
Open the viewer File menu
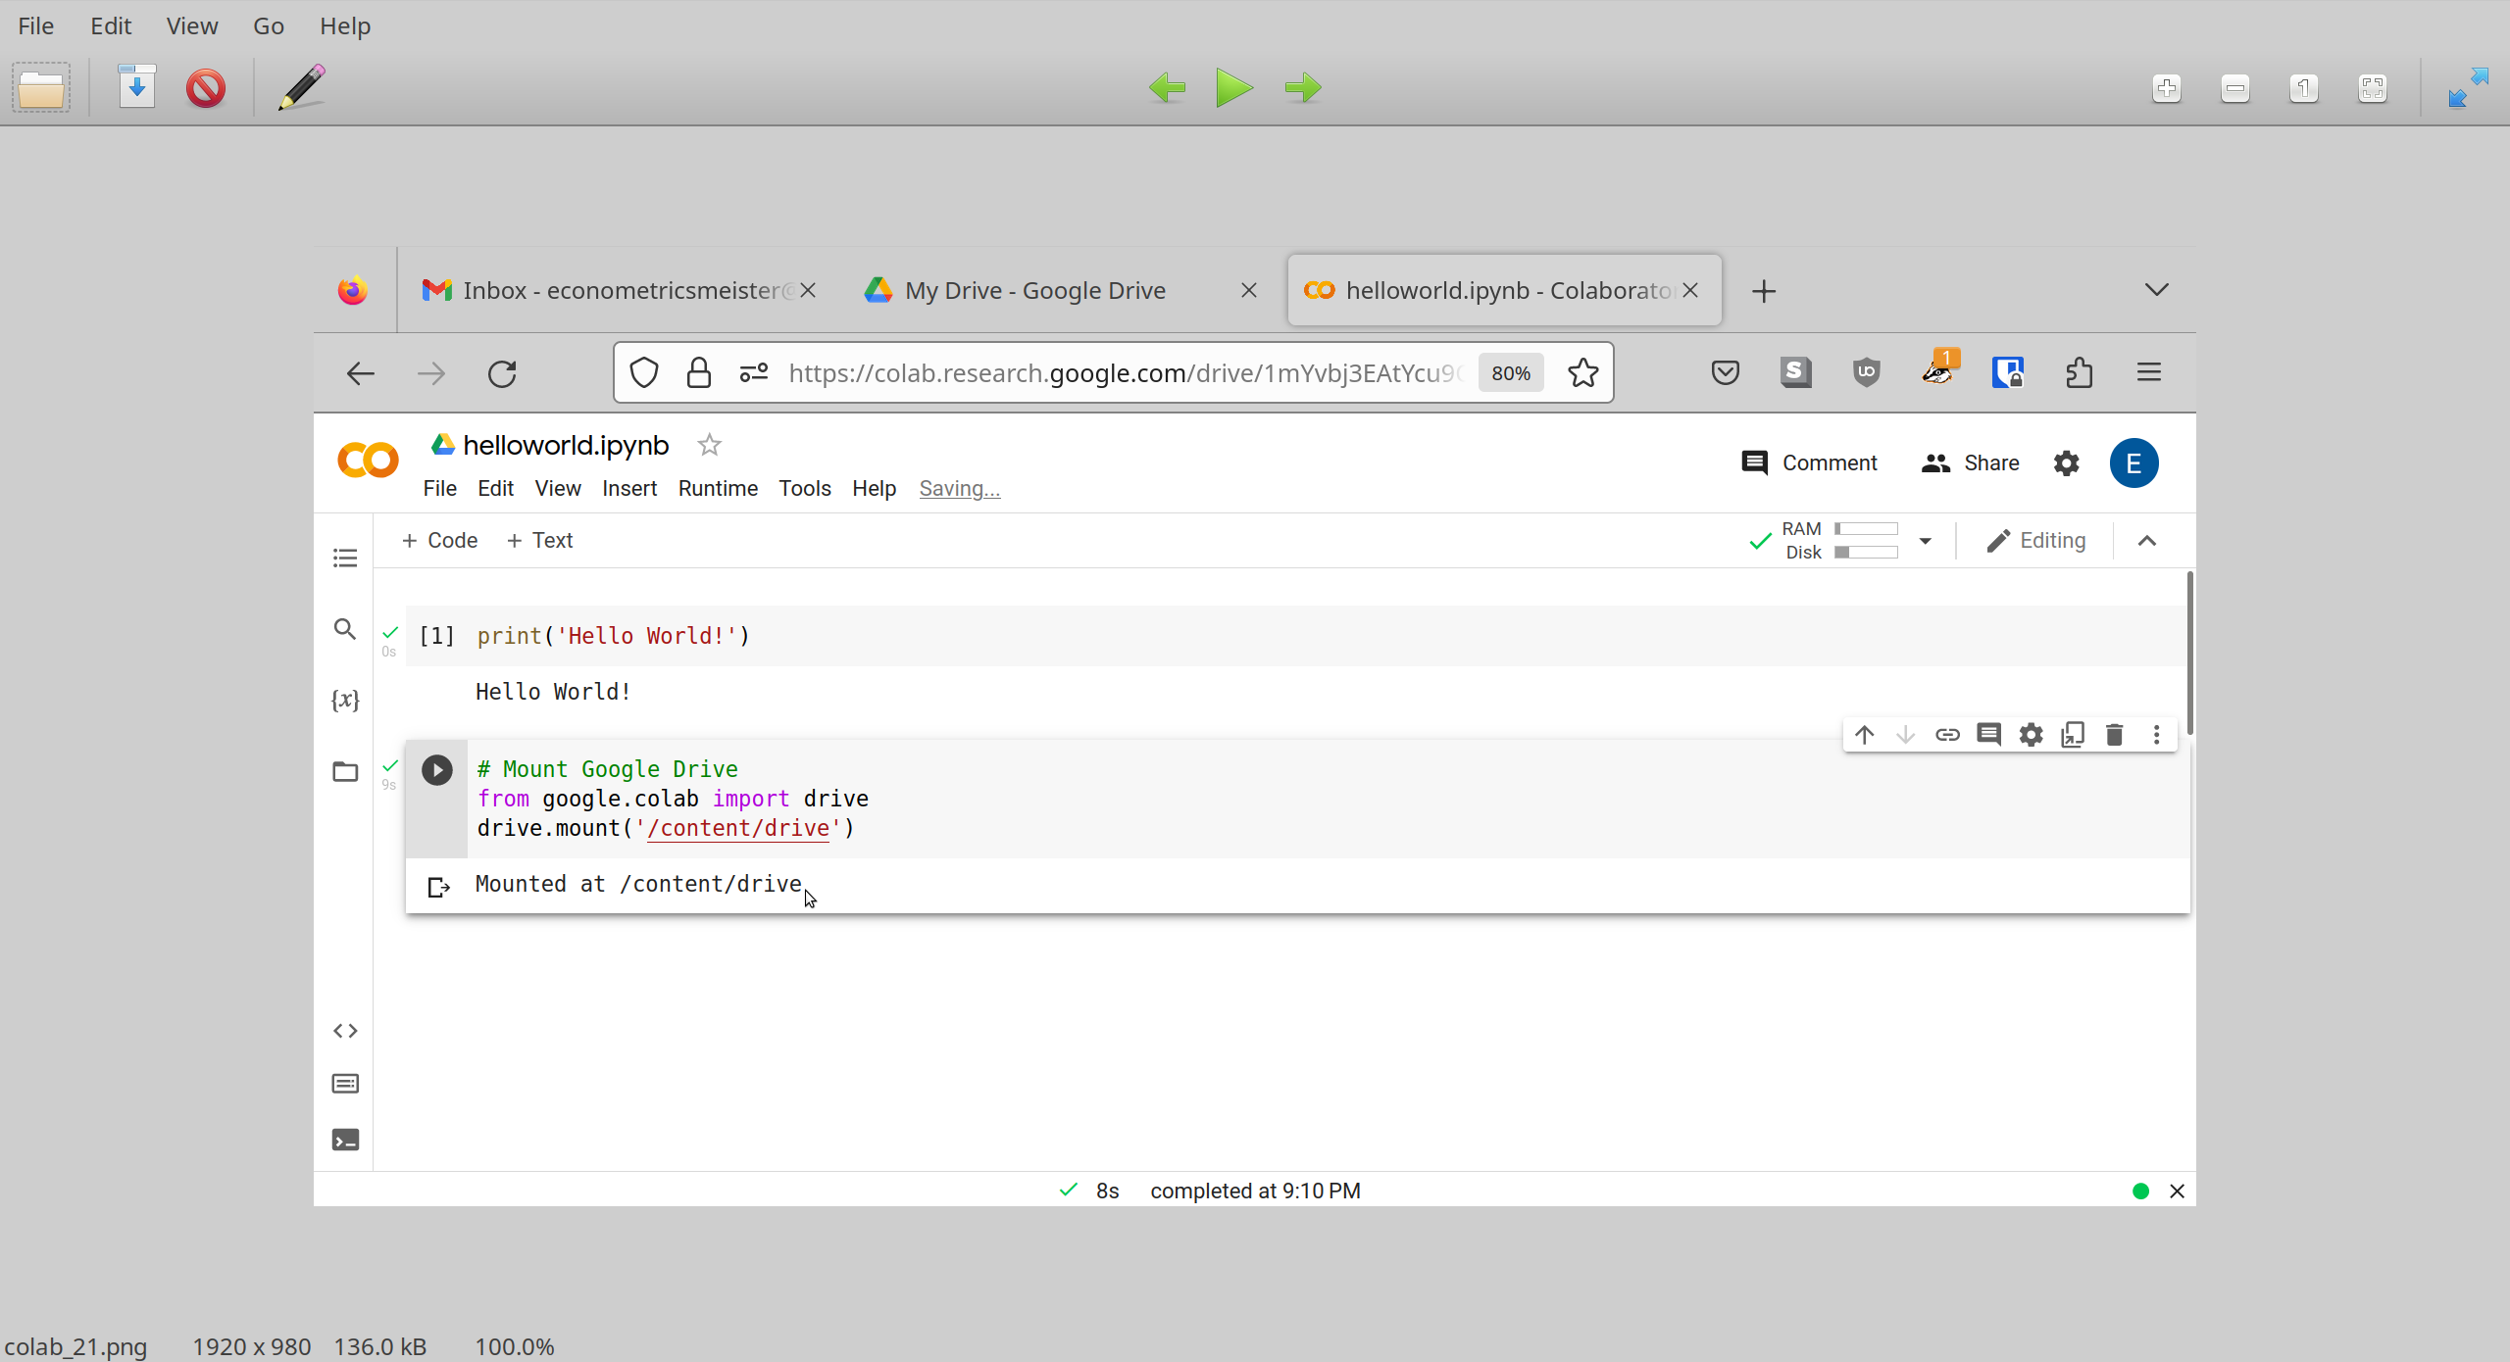click(x=36, y=25)
